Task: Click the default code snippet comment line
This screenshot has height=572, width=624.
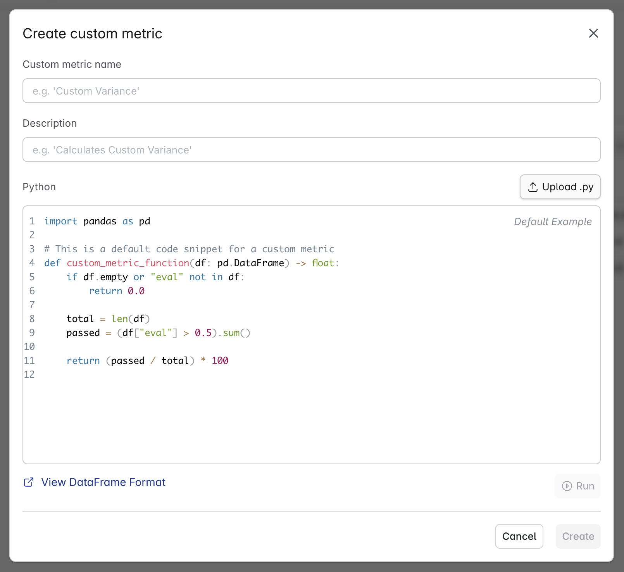Action: click(x=189, y=249)
